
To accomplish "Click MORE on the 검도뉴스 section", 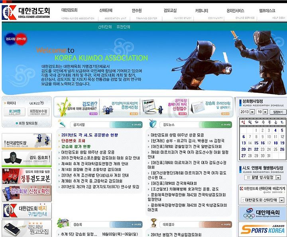I will coord(226,125).
